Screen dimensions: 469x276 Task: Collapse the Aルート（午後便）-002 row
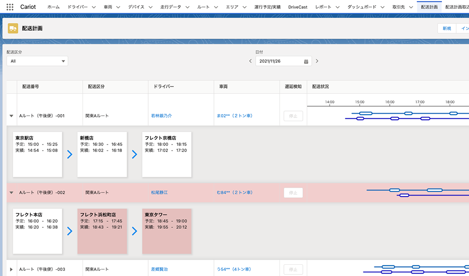[x=11, y=192]
